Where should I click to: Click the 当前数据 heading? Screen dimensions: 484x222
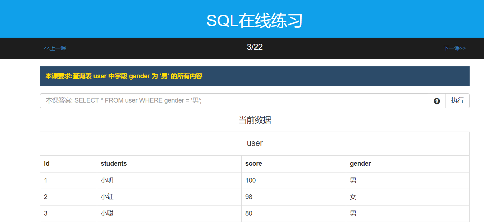click(x=255, y=120)
